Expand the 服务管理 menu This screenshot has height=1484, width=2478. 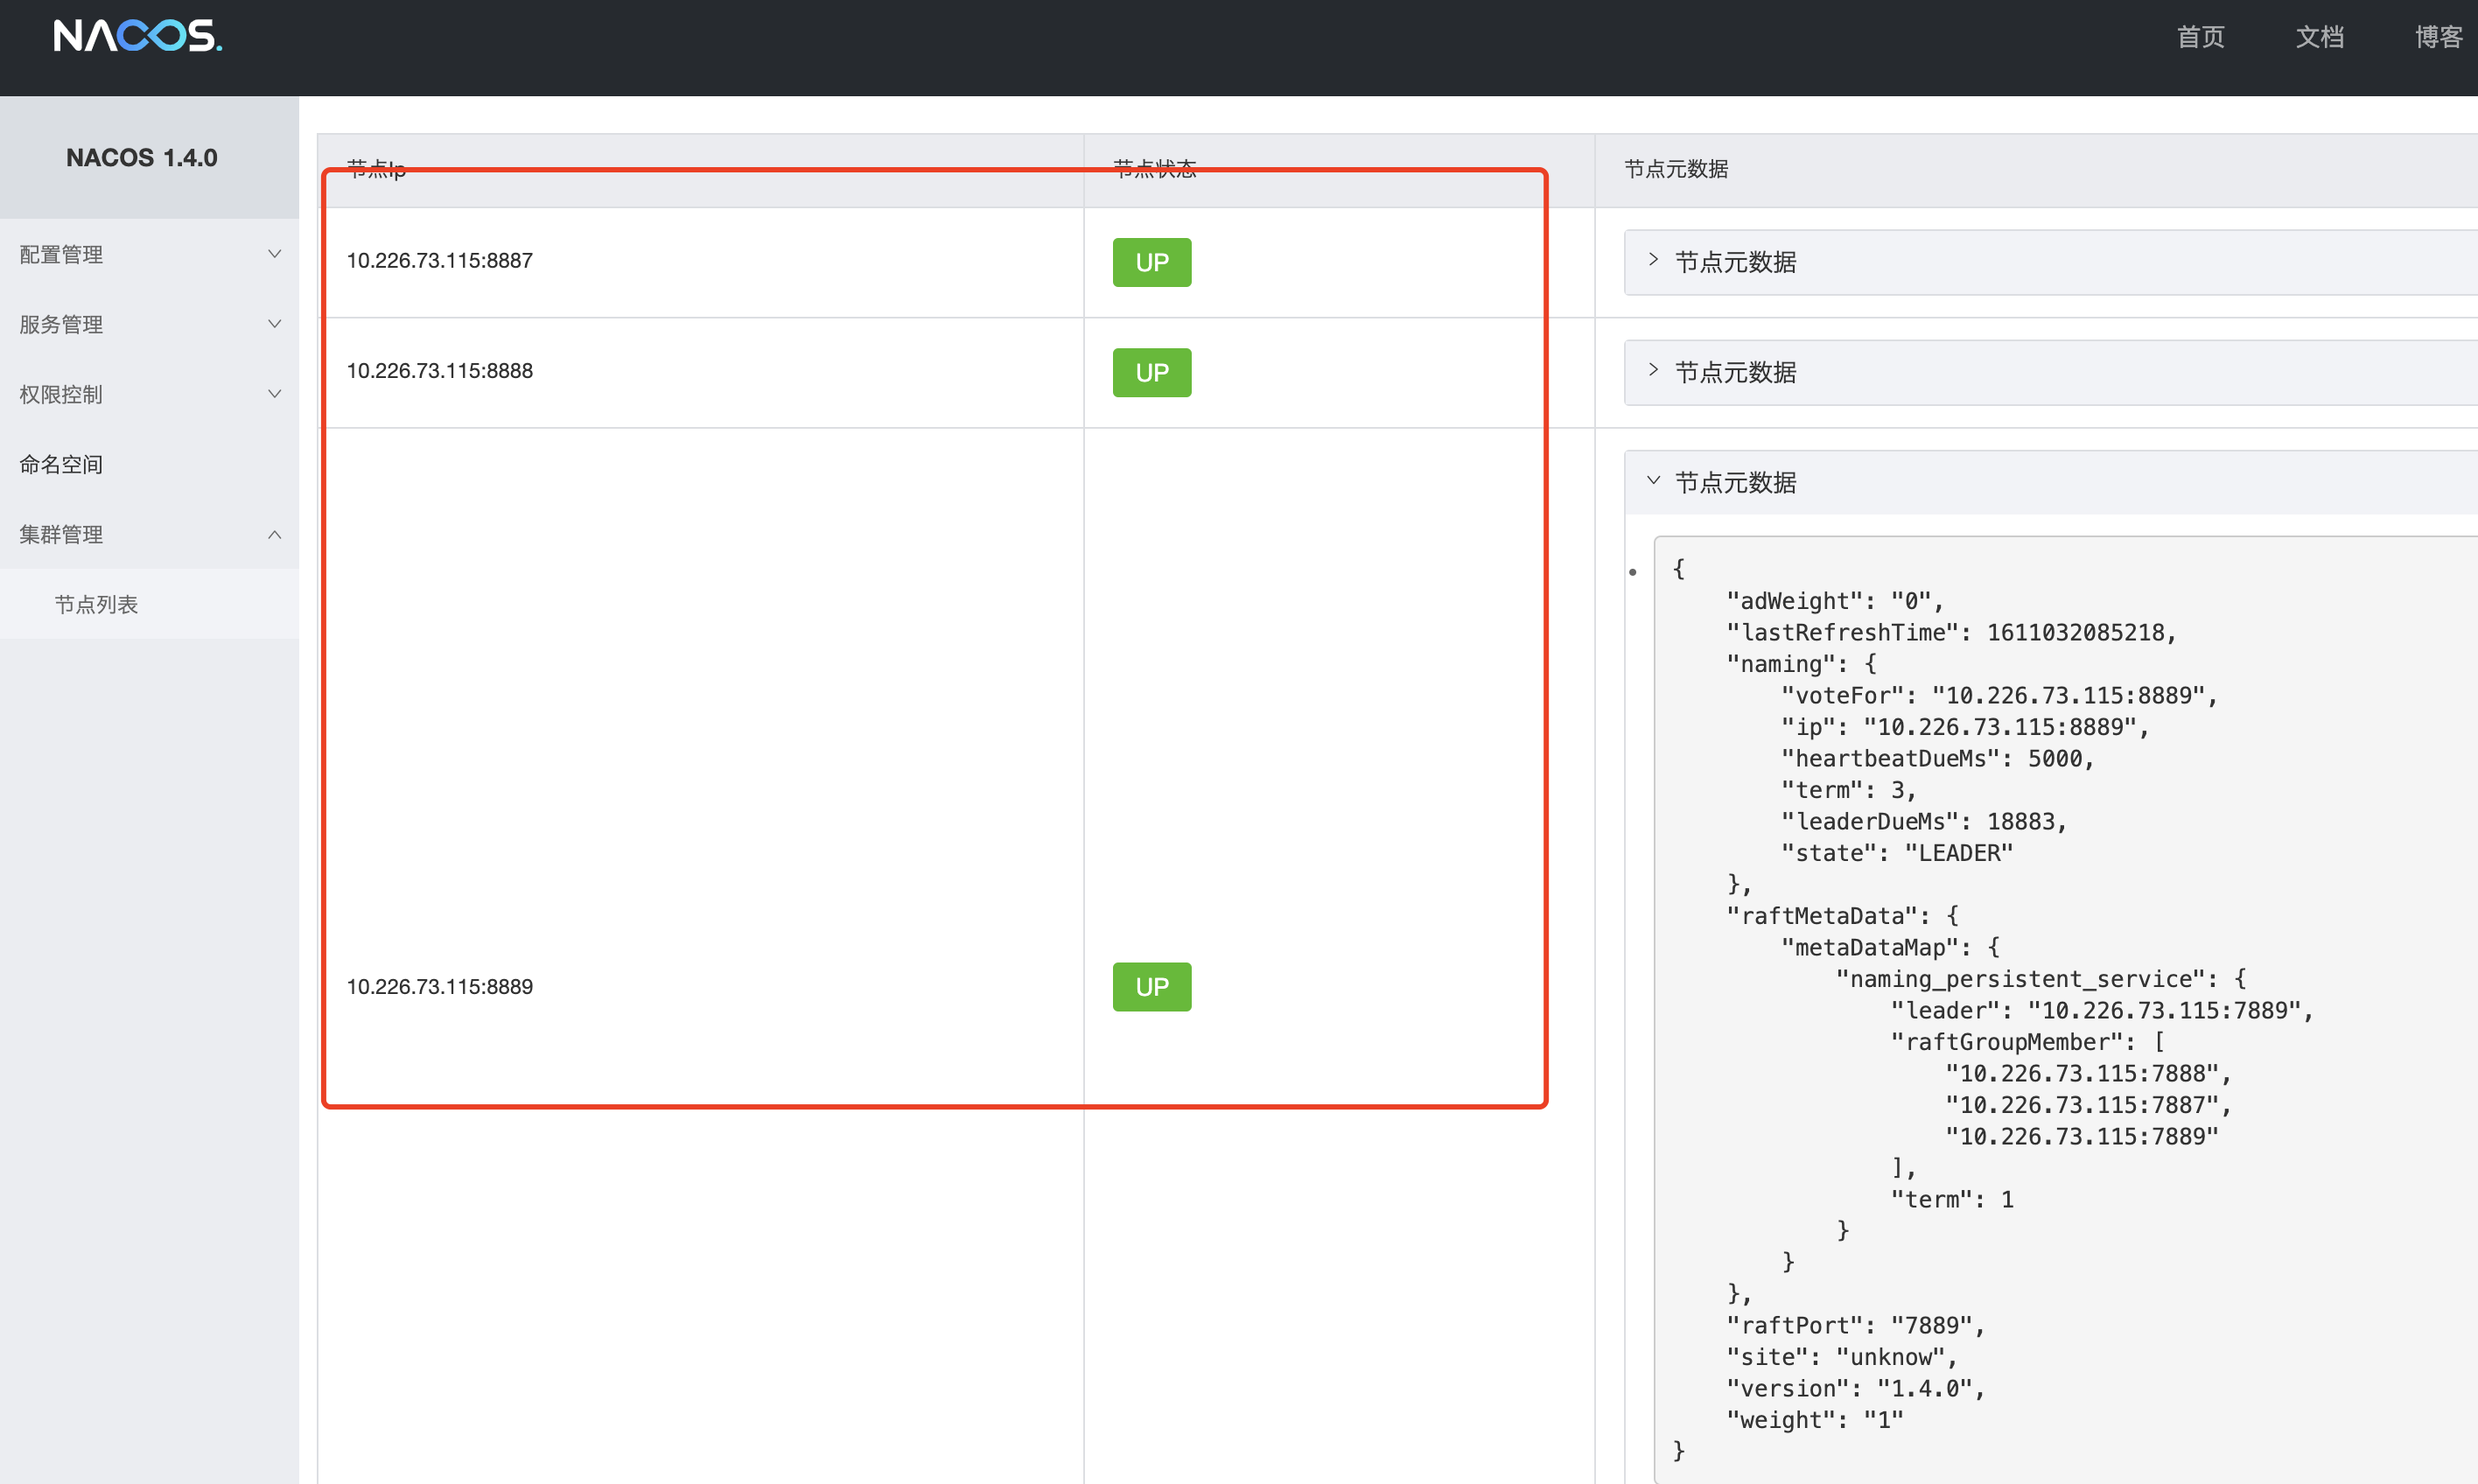149,324
